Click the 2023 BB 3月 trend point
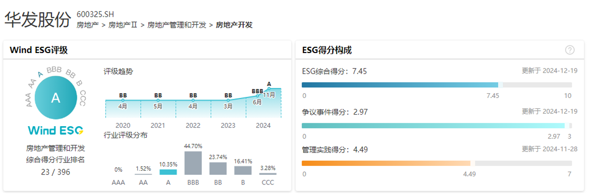 (x=228, y=99)
